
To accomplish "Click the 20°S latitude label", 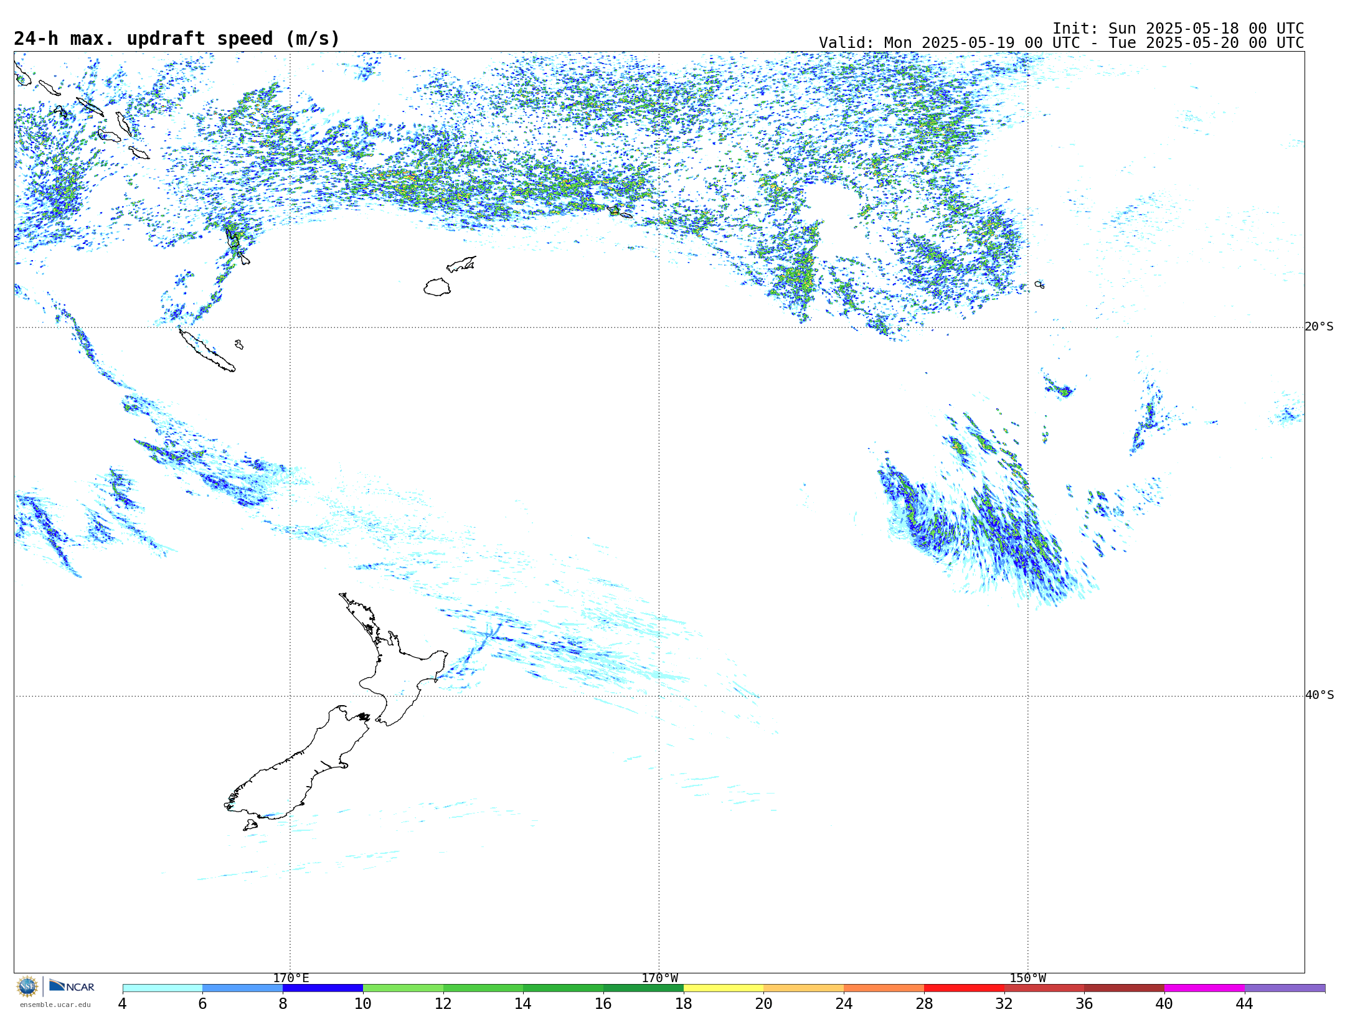I will point(1319,327).
